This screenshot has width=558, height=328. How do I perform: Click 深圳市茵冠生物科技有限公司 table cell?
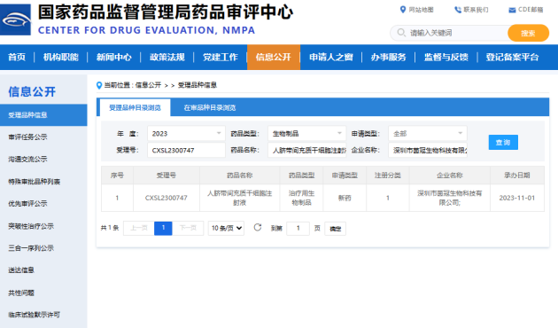click(x=450, y=198)
